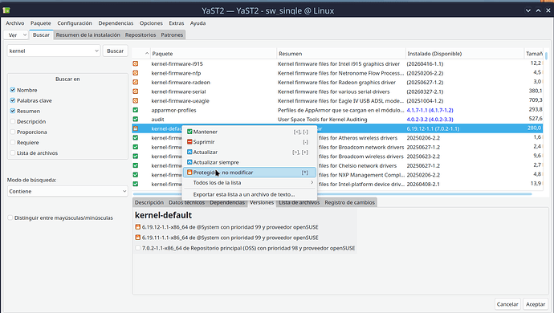Switch to Patrones tab
The height and width of the screenshot is (313, 554).
(172, 35)
